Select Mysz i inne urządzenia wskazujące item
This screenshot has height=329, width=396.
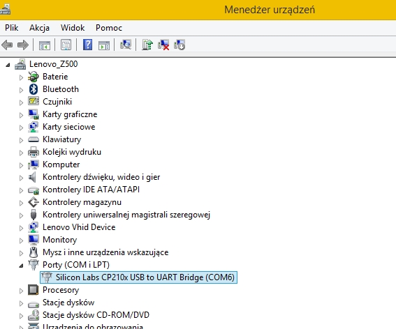(105, 252)
